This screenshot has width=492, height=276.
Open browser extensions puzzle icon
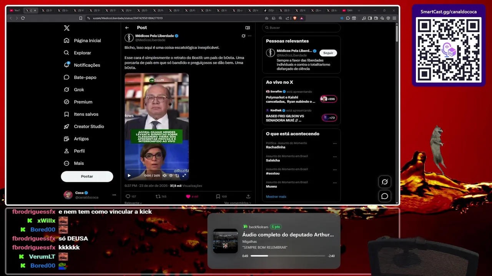[348, 18]
